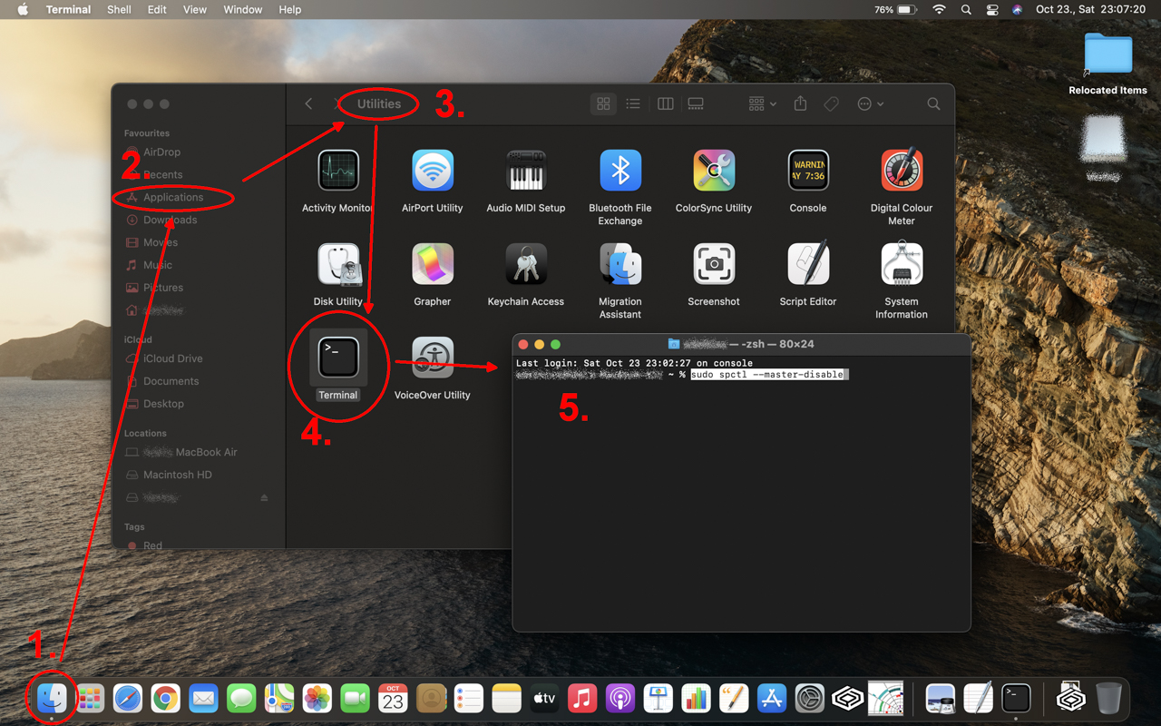
Task: Switch Finder to list view
Action: (x=633, y=104)
